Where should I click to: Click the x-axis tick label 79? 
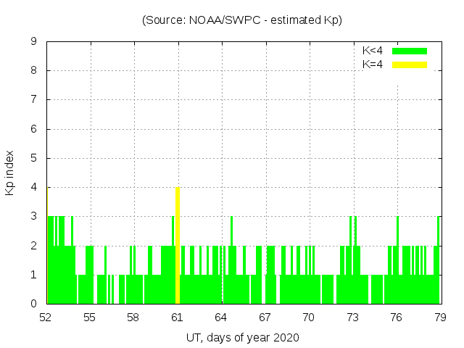[439, 318]
